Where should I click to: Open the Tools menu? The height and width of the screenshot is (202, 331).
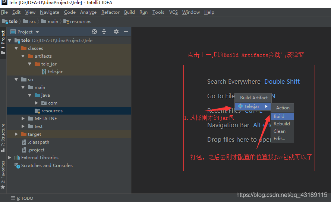158,12
